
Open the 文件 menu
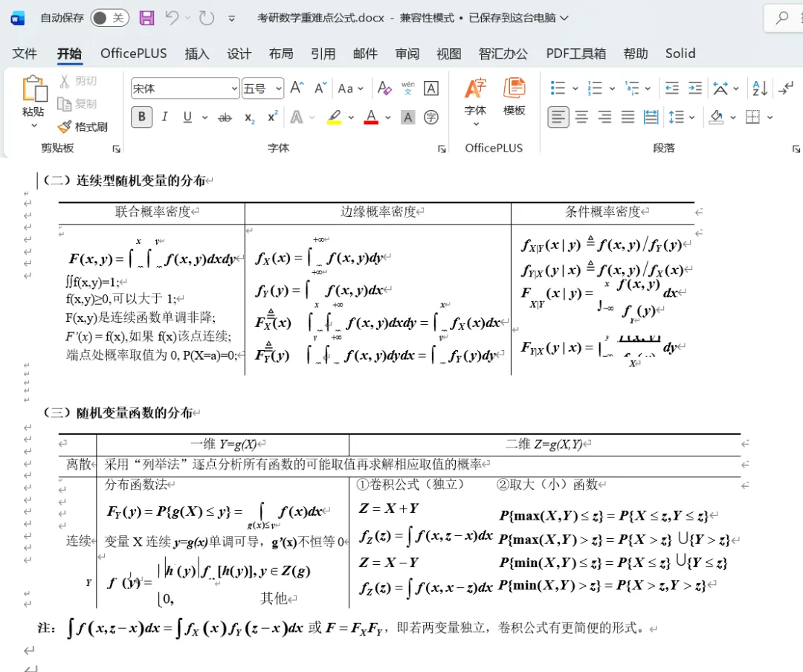point(25,54)
